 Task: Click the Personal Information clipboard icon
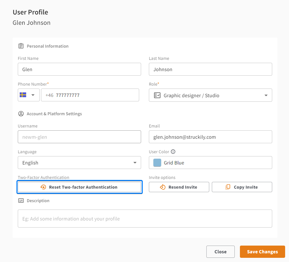[x=21, y=46]
